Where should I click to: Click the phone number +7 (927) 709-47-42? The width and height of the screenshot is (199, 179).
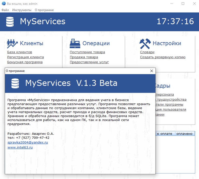point(33,138)
